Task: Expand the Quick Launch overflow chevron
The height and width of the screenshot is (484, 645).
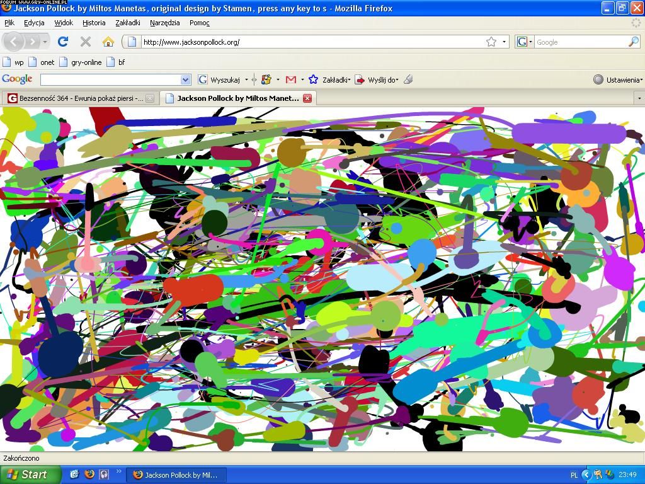Action: 119,471
